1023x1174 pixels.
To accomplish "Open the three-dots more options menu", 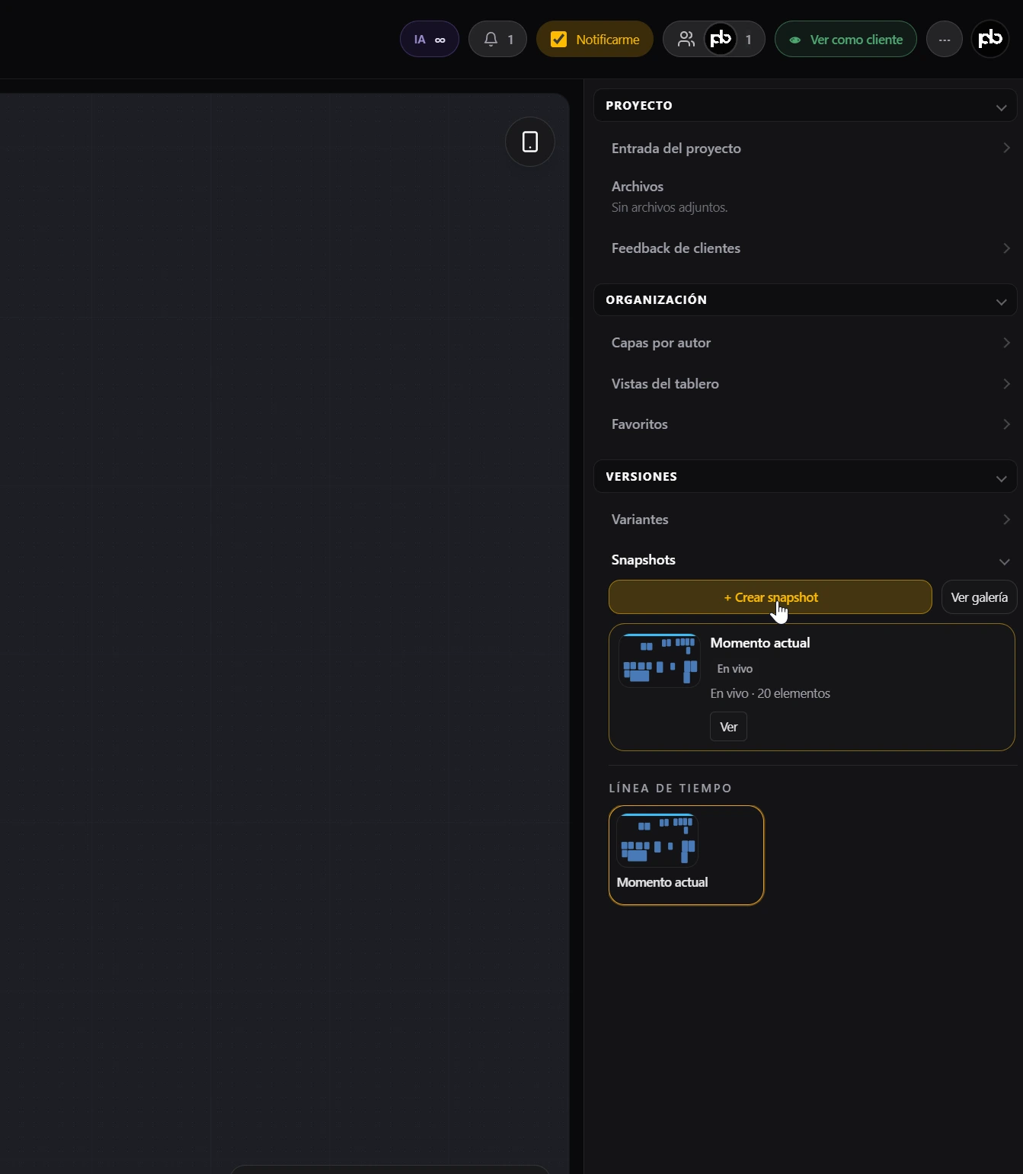I will [945, 40].
